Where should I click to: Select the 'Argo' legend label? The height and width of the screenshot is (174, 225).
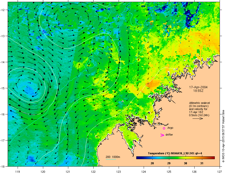[170, 128]
